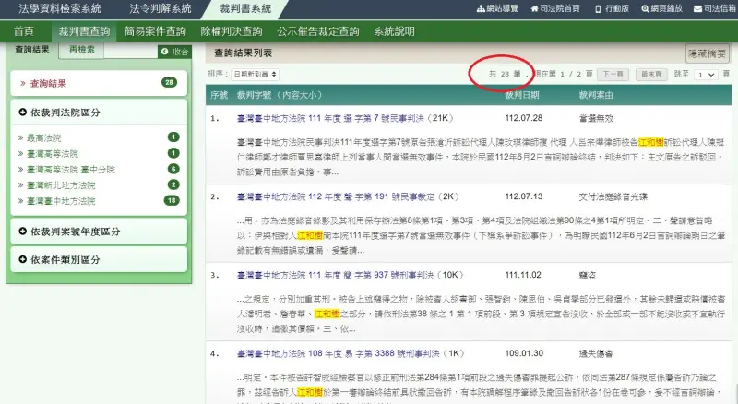Viewport: 738px width, 404px height.
Task: Switch to 法令判解系統 tab
Action: click(160, 8)
